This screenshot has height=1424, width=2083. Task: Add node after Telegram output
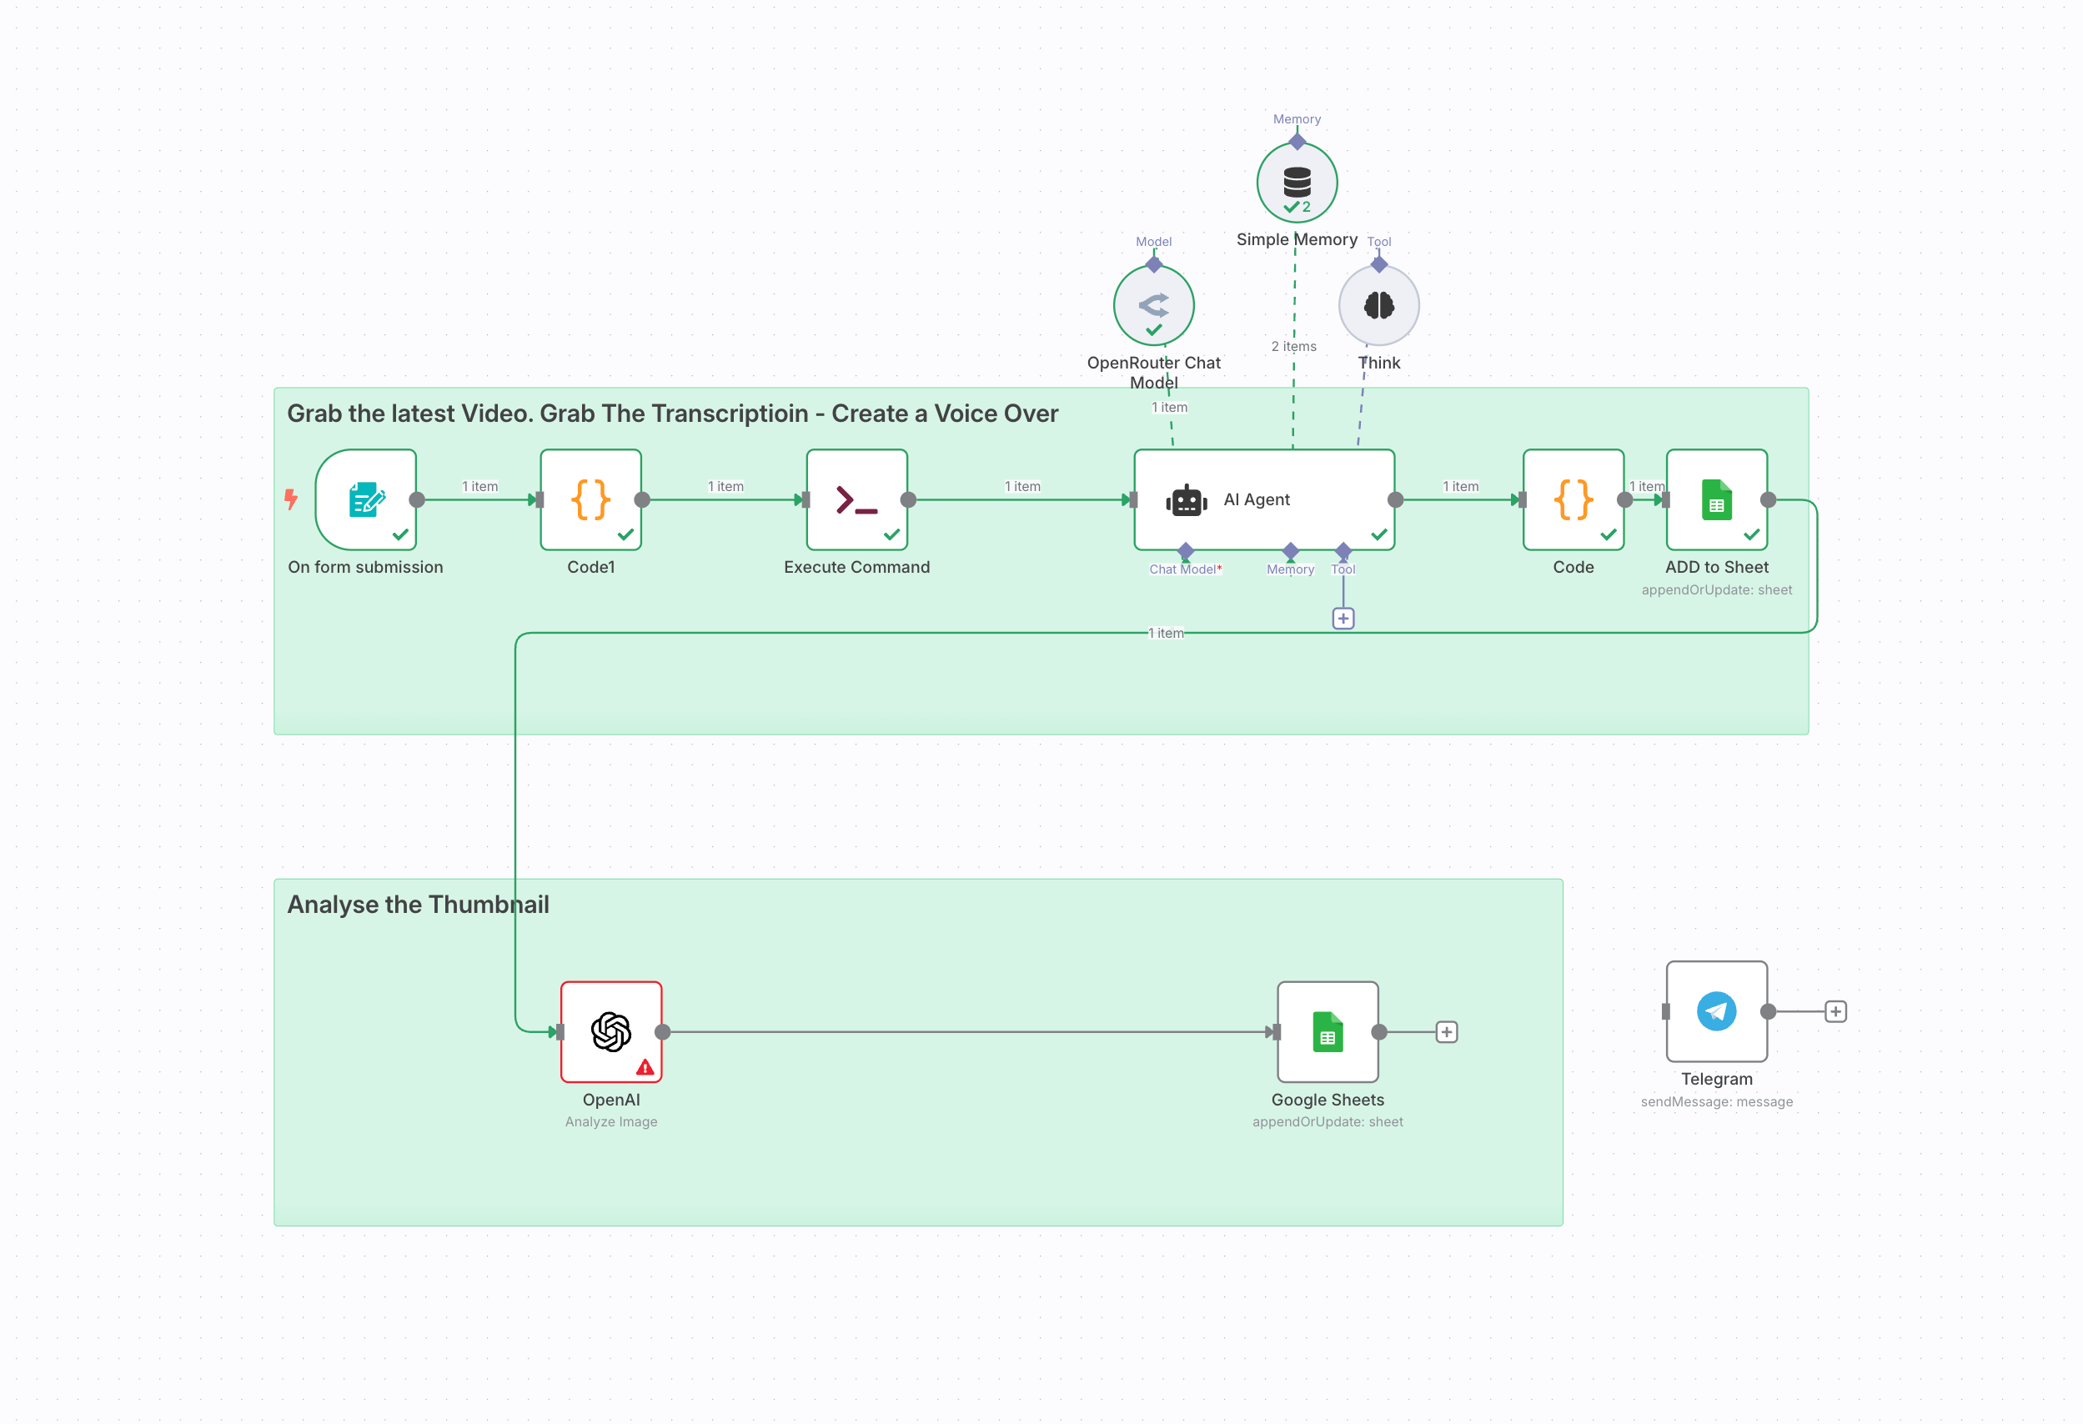point(1835,1010)
